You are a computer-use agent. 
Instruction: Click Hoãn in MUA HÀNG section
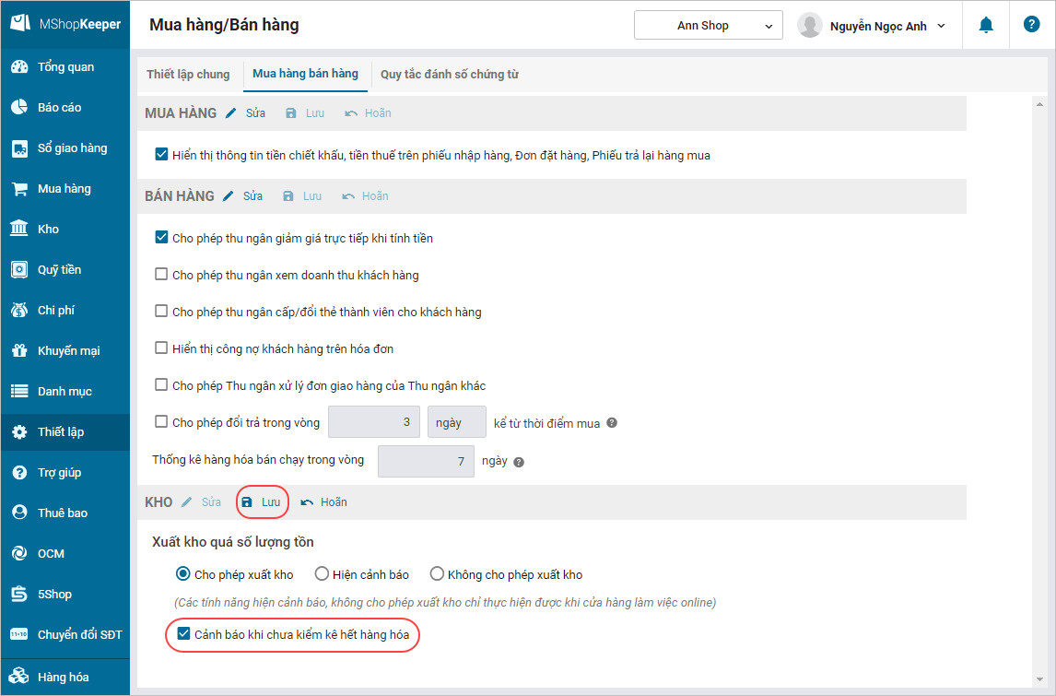pyautogui.click(x=378, y=113)
